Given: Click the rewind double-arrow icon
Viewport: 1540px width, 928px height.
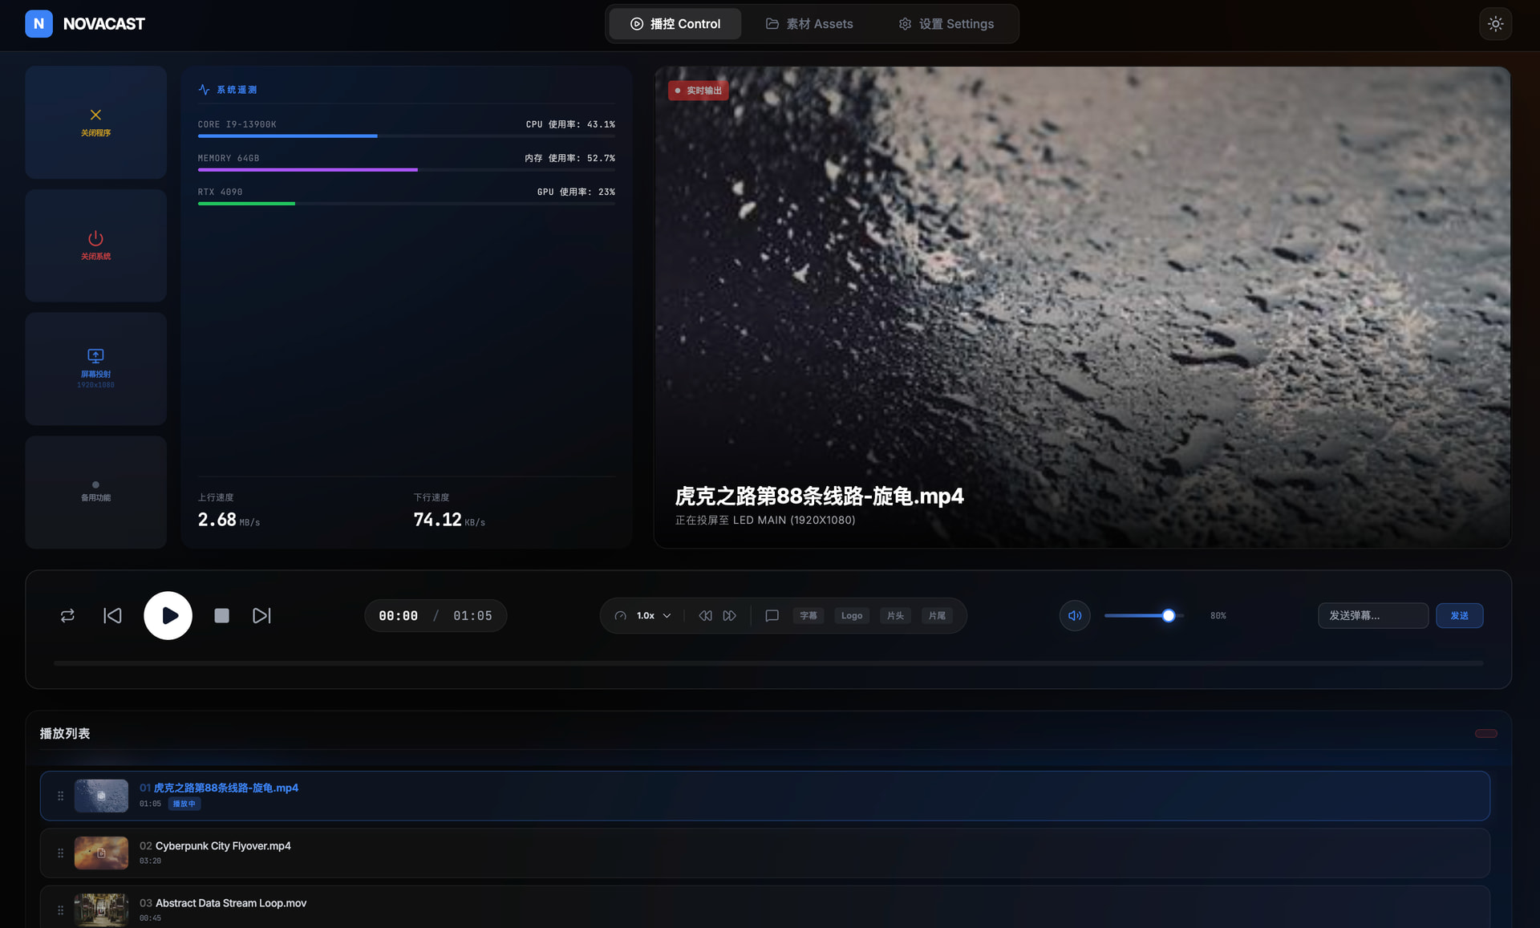Looking at the screenshot, I should pos(705,615).
